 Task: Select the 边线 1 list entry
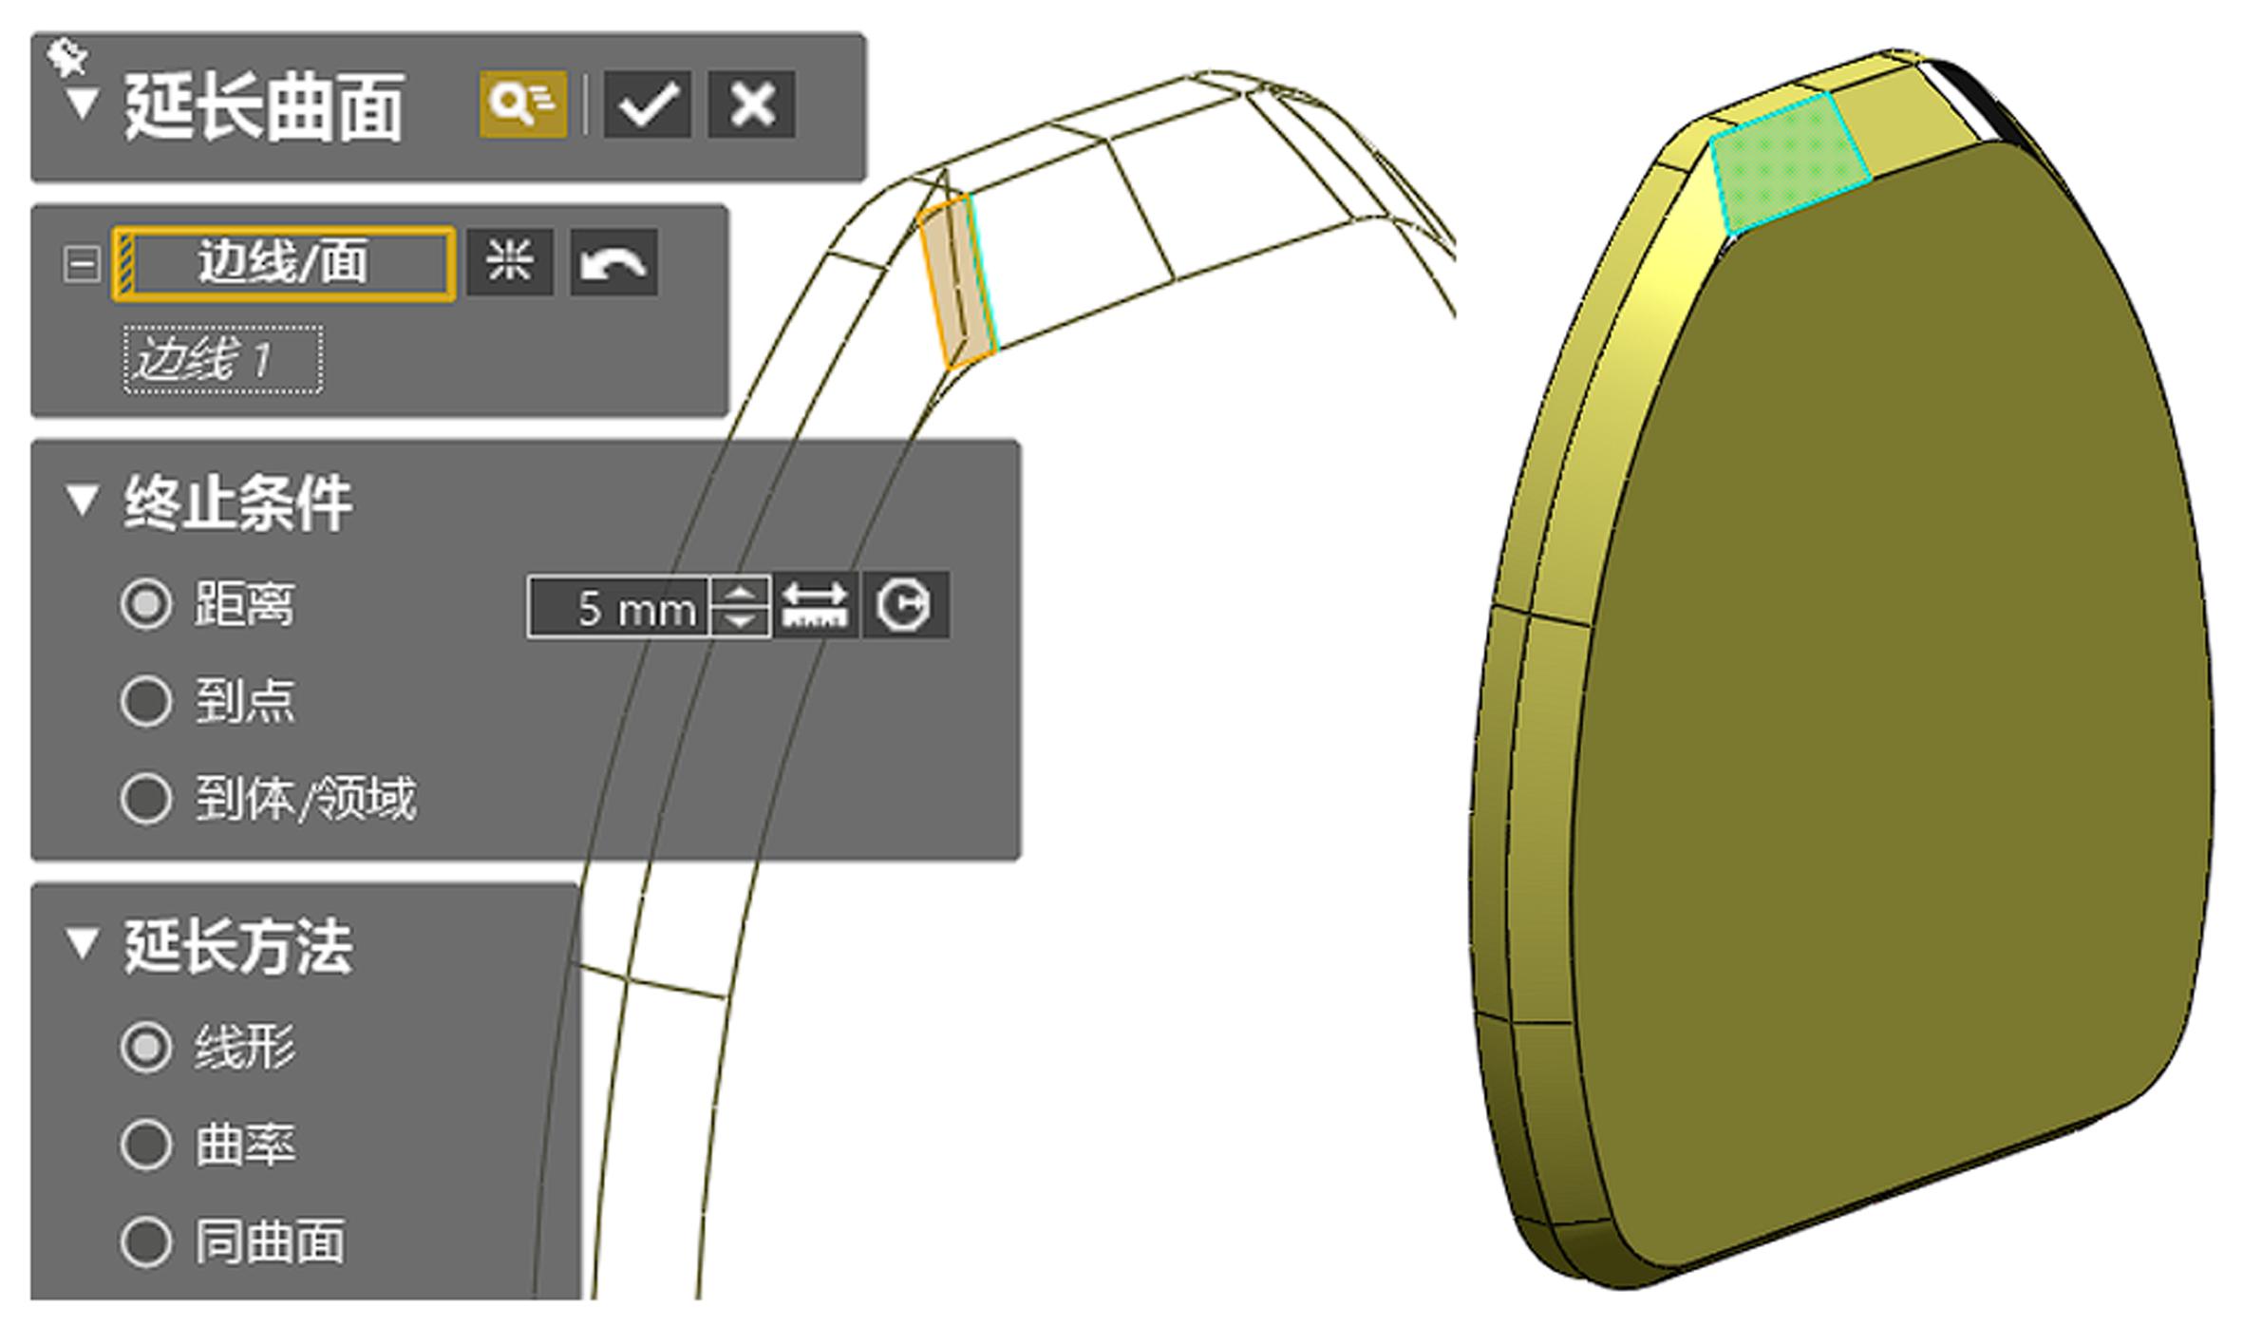[223, 360]
